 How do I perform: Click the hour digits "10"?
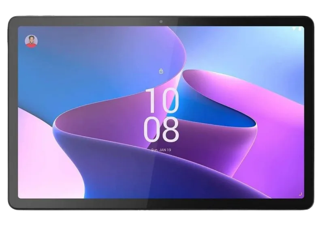pos(162,101)
